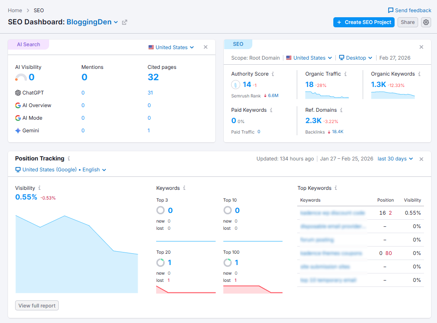This screenshot has width=437, height=323.
Task: Open Gemini cited pages value 1
Action: (149, 131)
